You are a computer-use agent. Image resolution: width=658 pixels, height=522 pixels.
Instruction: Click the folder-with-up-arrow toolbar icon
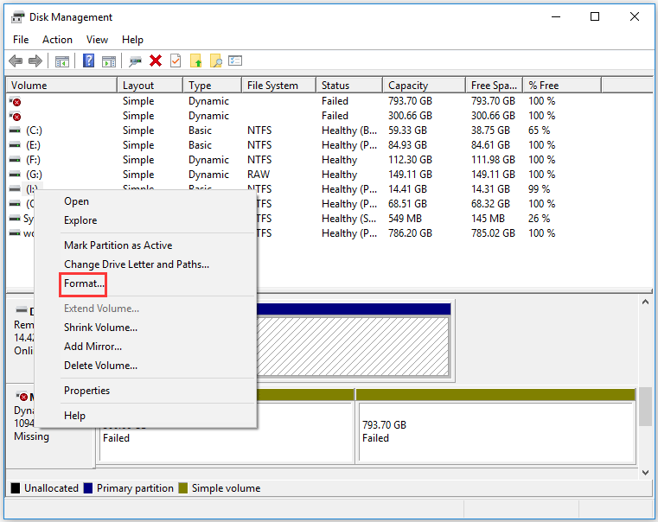coord(196,60)
